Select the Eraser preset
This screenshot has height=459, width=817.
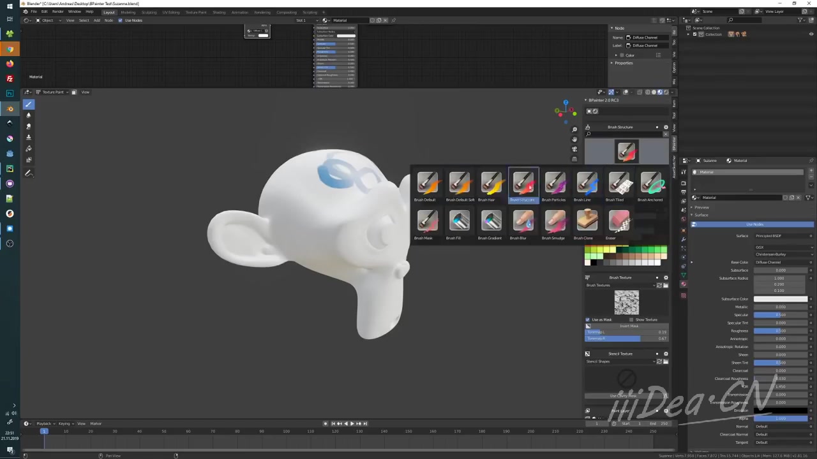coord(618,225)
